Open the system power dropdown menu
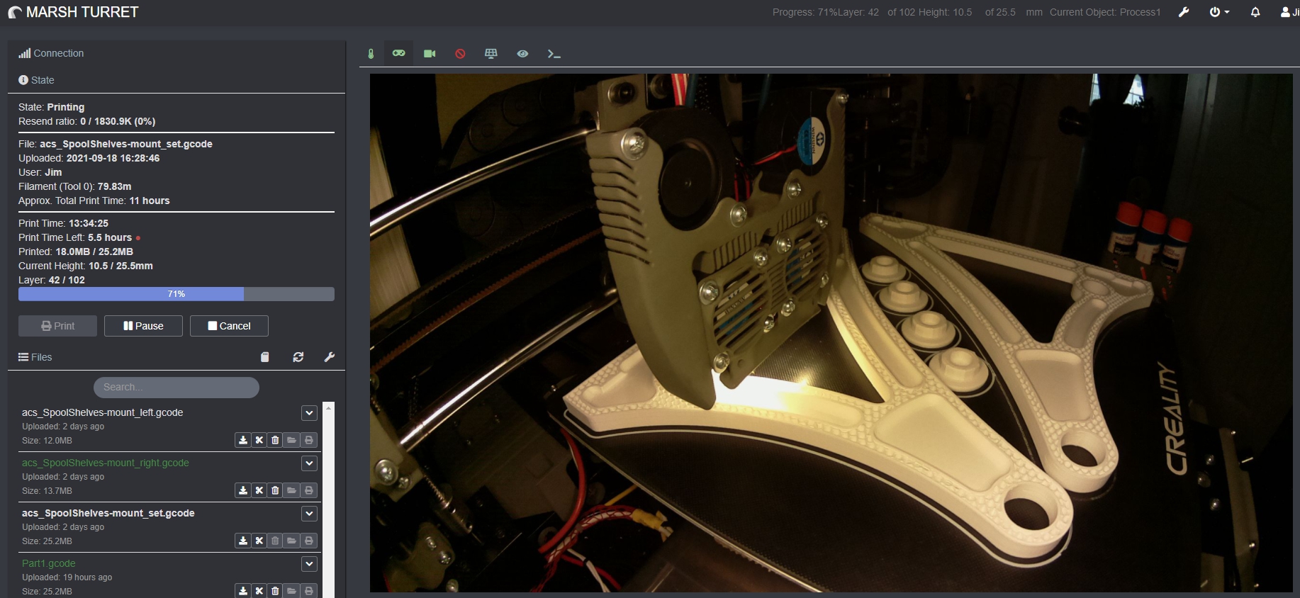The width and height of the screenshot is (1300, 598). click(1219, 12)
